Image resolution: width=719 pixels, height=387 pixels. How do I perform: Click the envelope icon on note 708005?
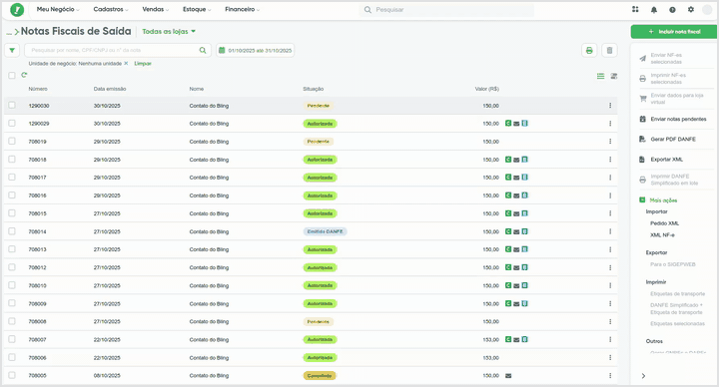tap(508, 376)
